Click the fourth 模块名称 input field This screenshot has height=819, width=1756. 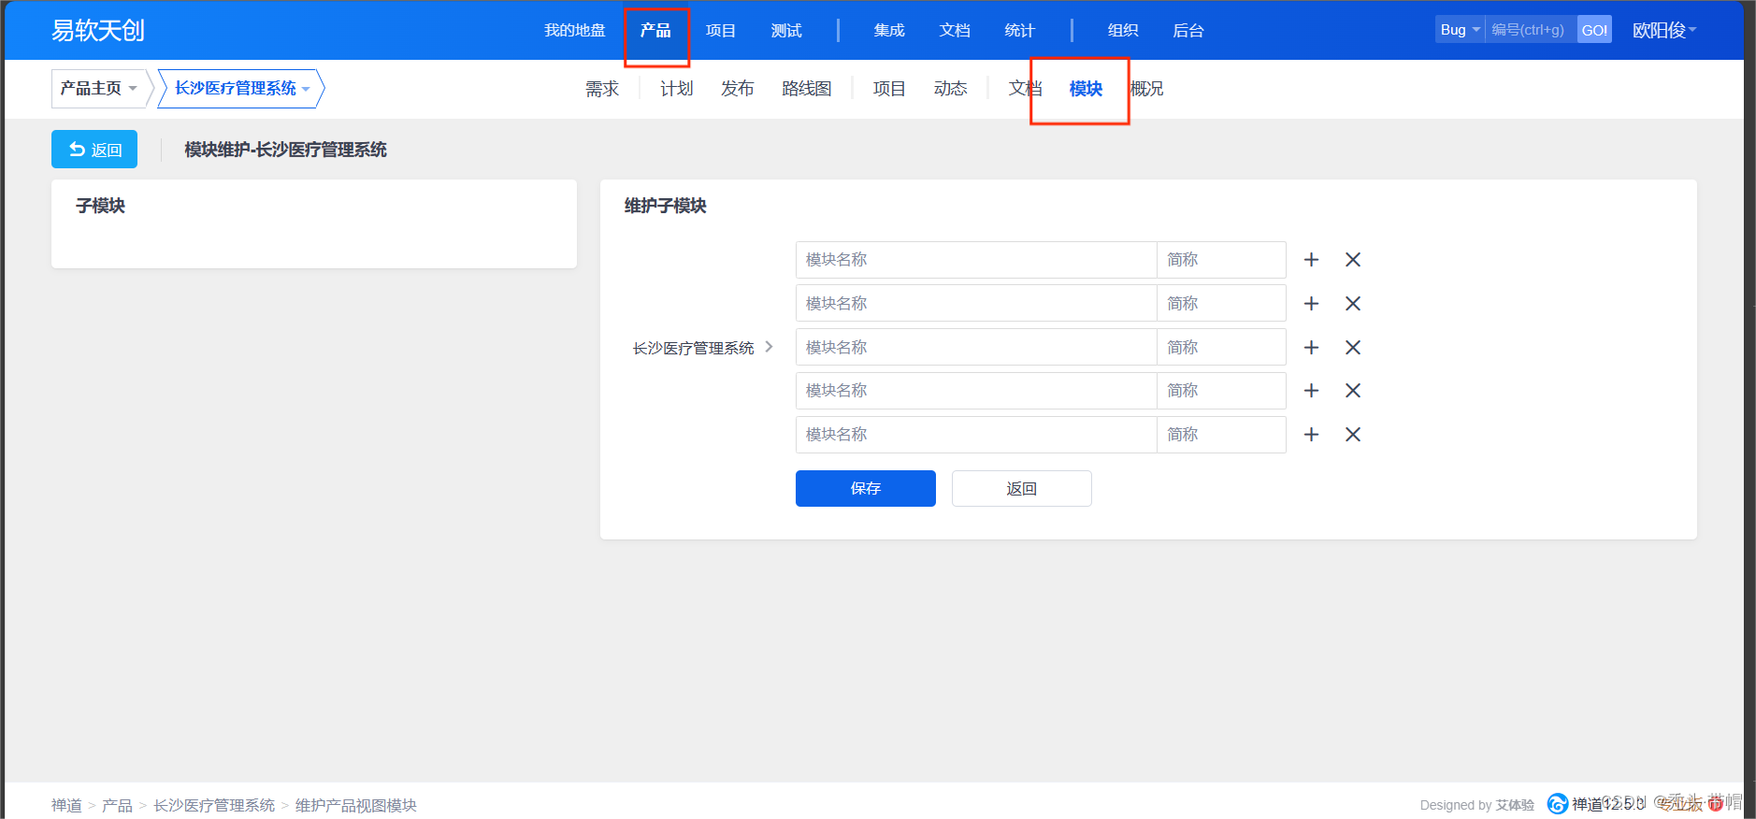tap(976, 391)
